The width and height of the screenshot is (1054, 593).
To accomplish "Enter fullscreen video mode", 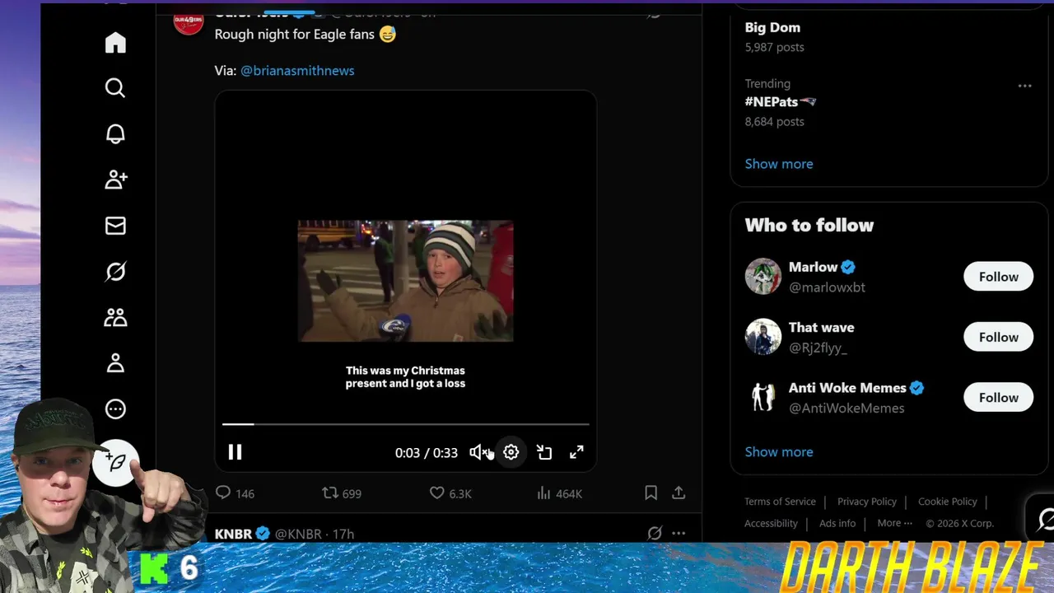I will 576,452.
